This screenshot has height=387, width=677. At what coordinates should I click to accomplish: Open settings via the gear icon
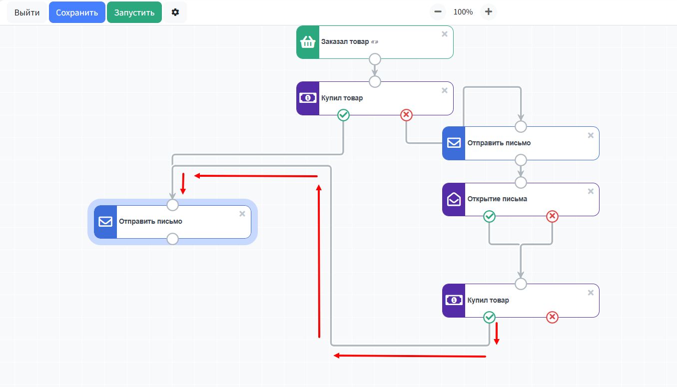pos(175,12)
